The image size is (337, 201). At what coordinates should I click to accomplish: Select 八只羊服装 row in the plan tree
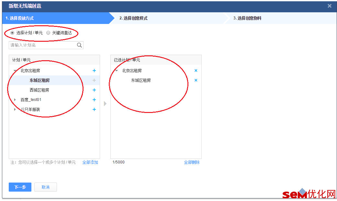(54, 109)
